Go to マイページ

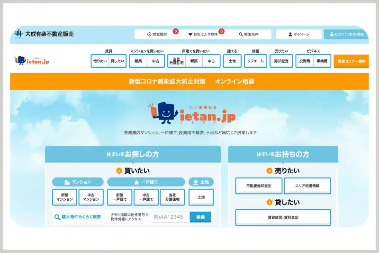click(x=299, y=34)
